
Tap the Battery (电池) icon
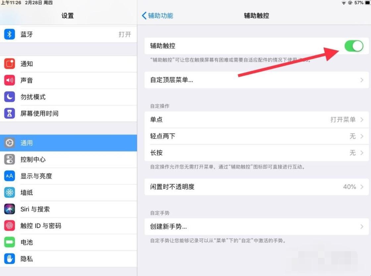pyautogui.click(x=10, y=242)
